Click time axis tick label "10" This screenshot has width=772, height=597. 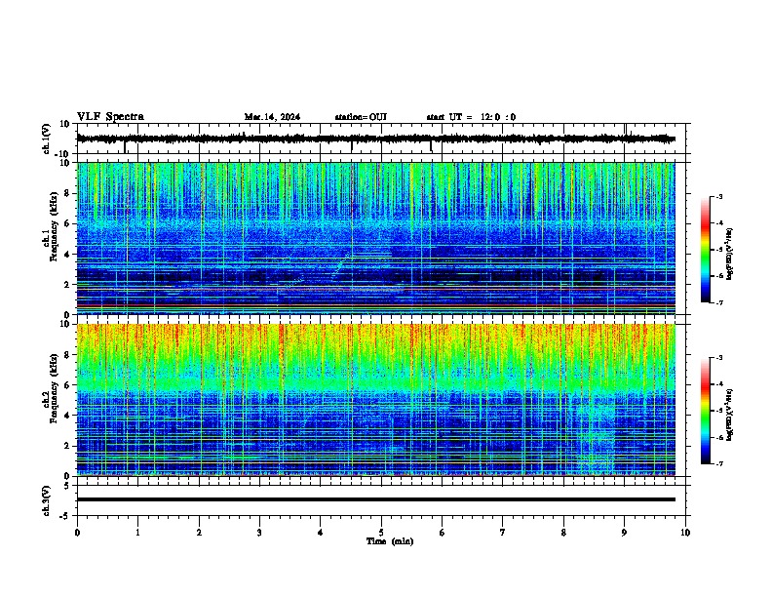[x=685, y=533]
